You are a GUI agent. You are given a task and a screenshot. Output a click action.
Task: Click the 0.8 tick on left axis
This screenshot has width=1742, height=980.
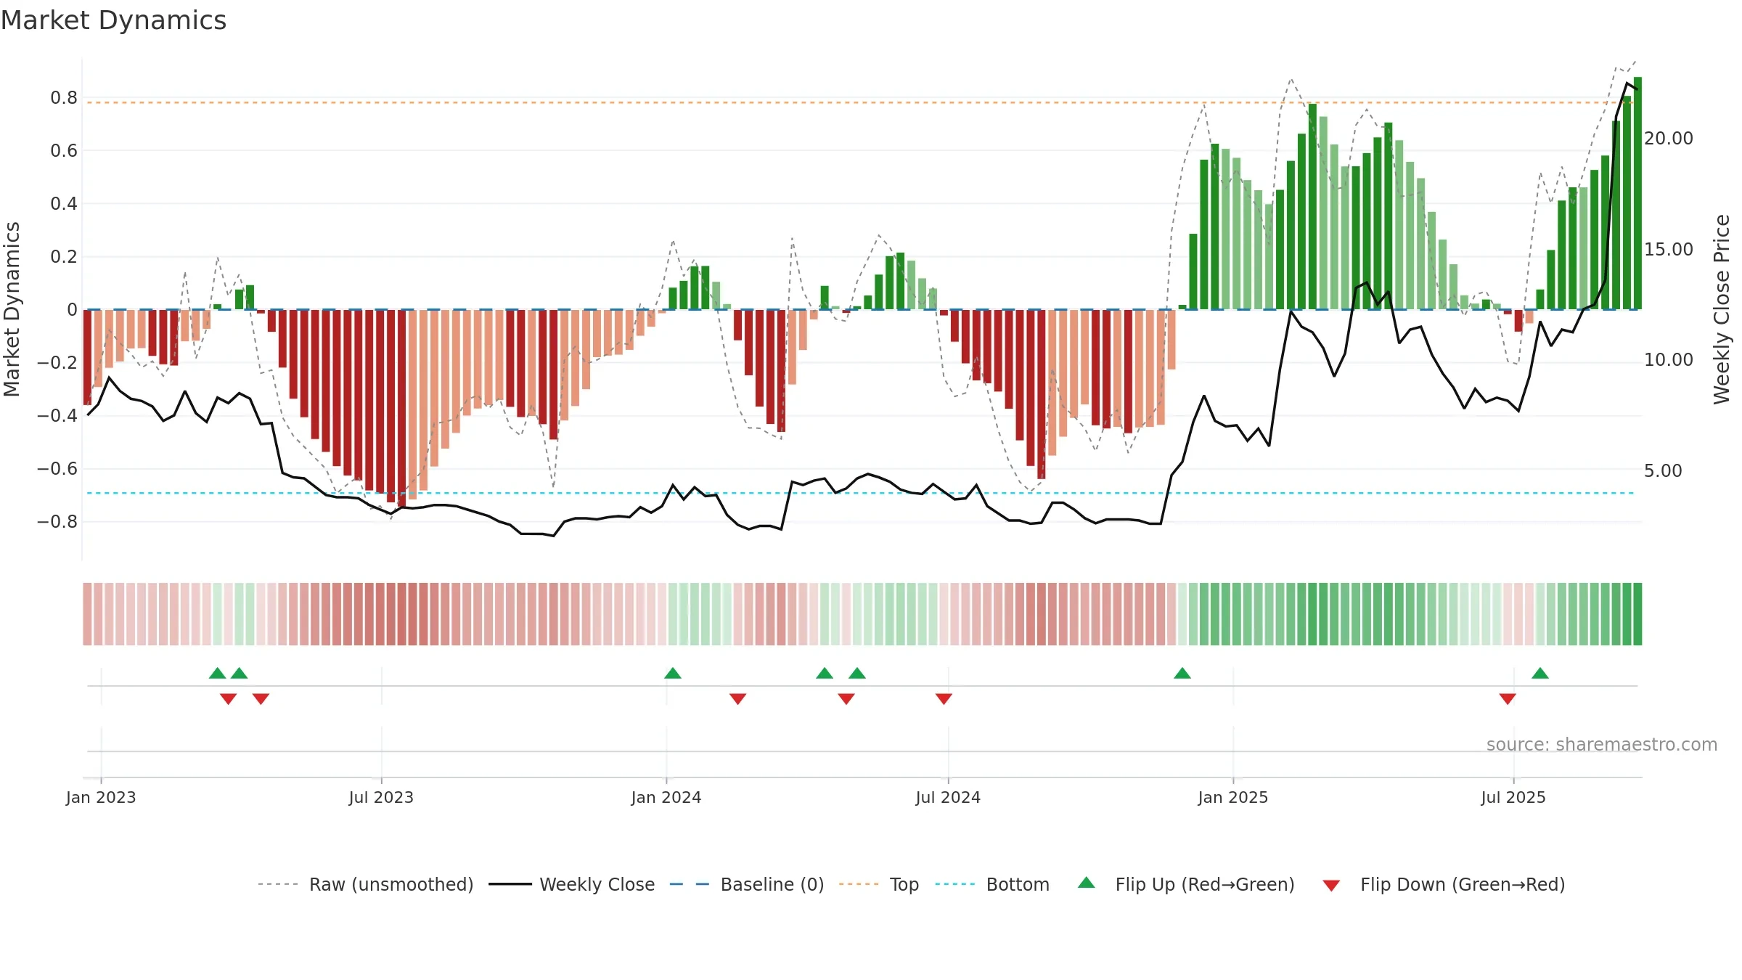tap(64, 97)
